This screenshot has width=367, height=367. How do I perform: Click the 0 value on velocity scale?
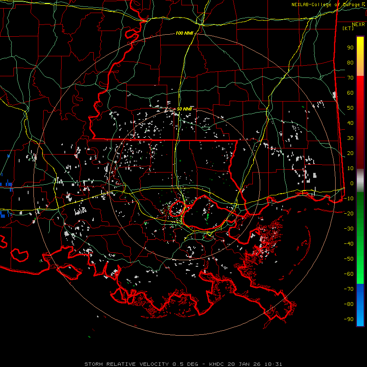tap(352, 183)
